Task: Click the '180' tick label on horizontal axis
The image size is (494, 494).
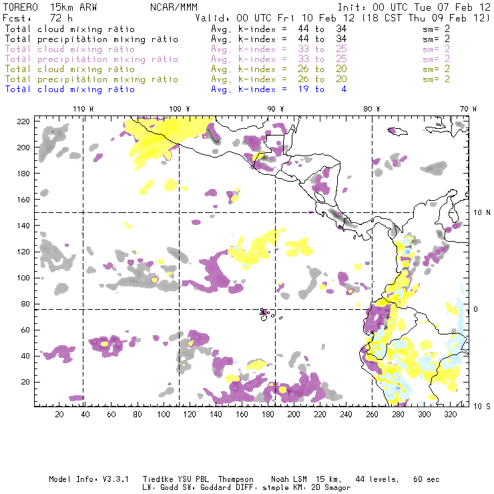Action: 268,415
